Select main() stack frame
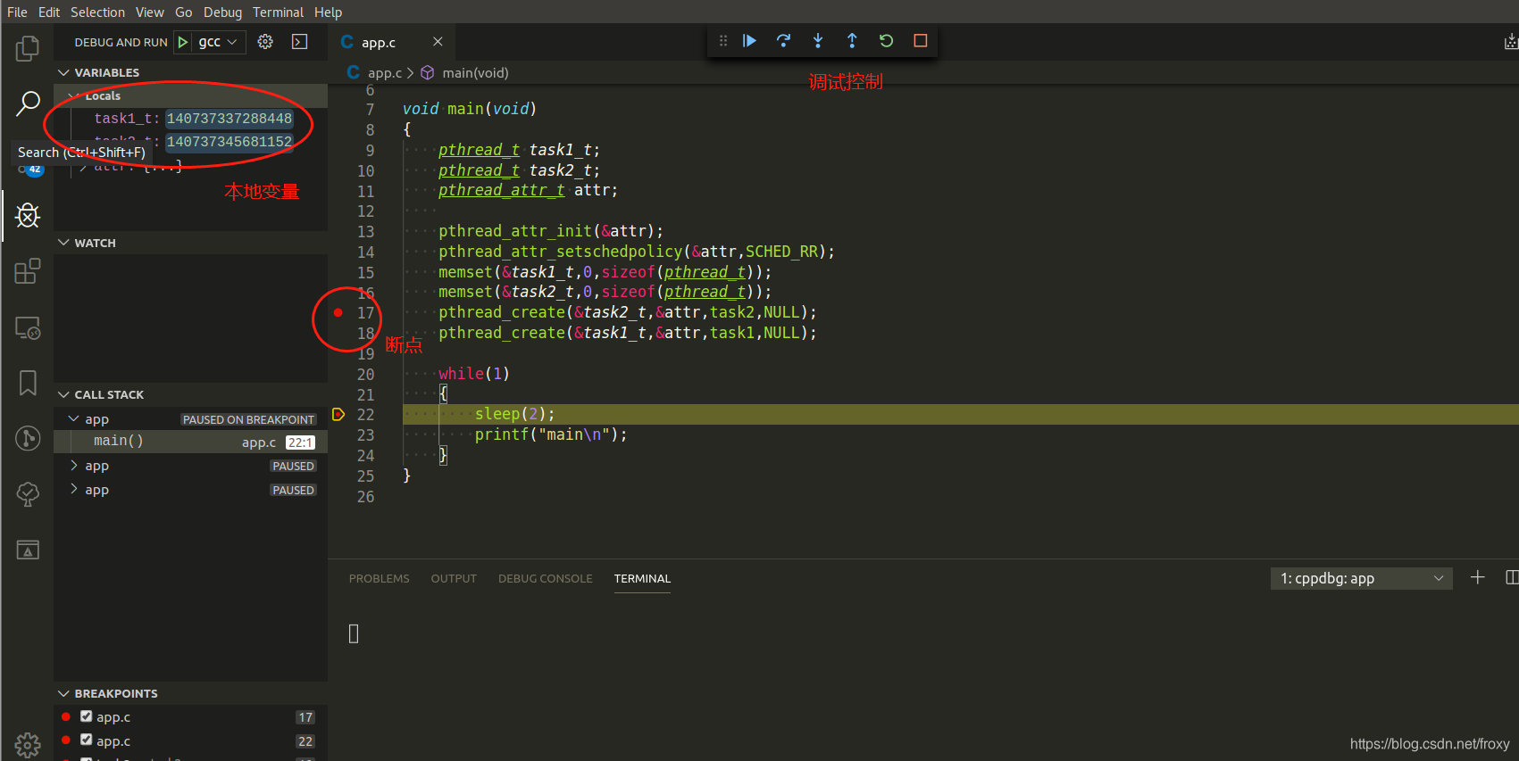The width and height of the screenshot is (1519, 761). pyautogui.click(x=190, y=442)
